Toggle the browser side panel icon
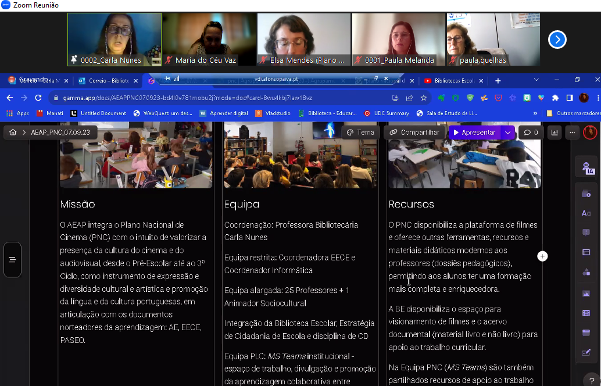This screenshot has width=601, height=386. (570, 98)
